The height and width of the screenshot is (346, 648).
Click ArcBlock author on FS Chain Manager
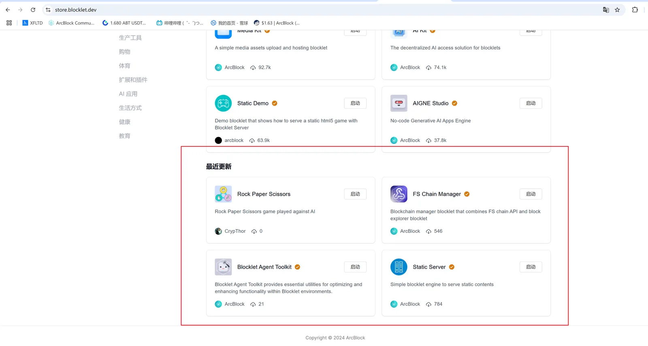tap(410, 231)
